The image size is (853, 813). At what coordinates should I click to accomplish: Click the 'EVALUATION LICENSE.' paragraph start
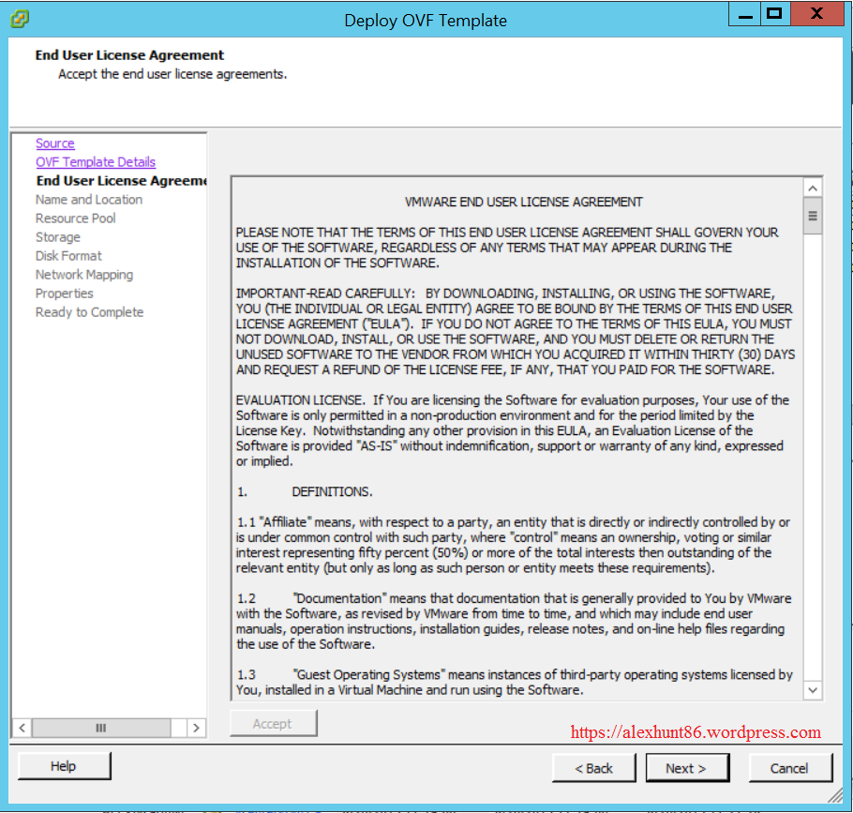[300, 400]
